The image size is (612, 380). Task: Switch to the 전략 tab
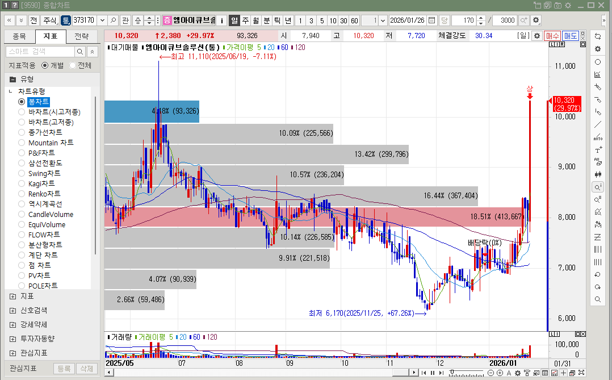82,36
